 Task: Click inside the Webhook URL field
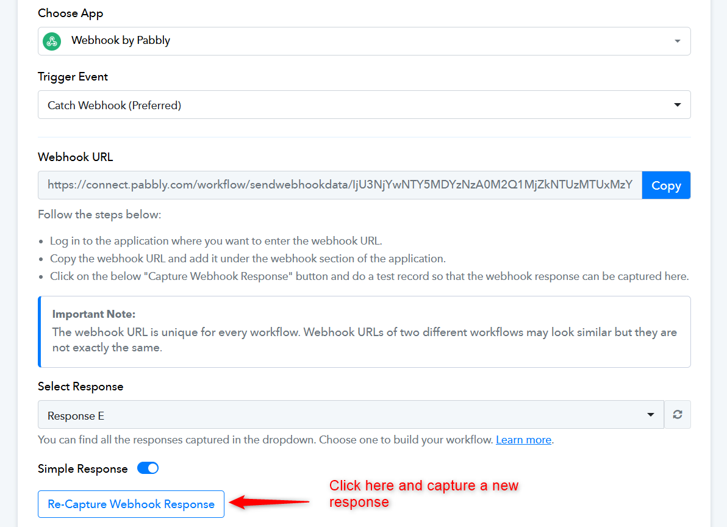pyautogui.click(x=340, y=185)
